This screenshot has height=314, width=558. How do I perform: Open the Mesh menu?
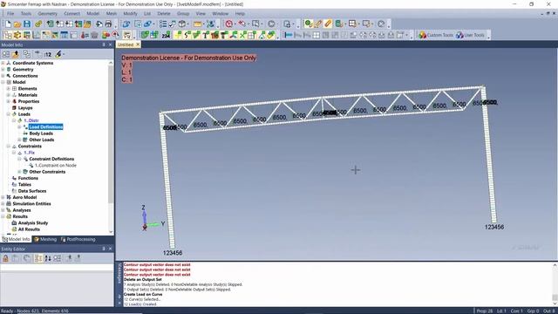pyautogui.click(x=112, y=14)
